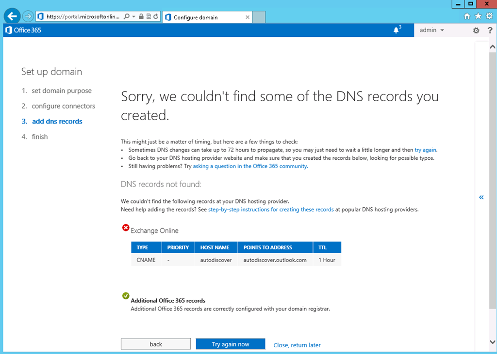Open a new browser tab
This screenshot has height=354, width=497.
click(x=259, y=17)
